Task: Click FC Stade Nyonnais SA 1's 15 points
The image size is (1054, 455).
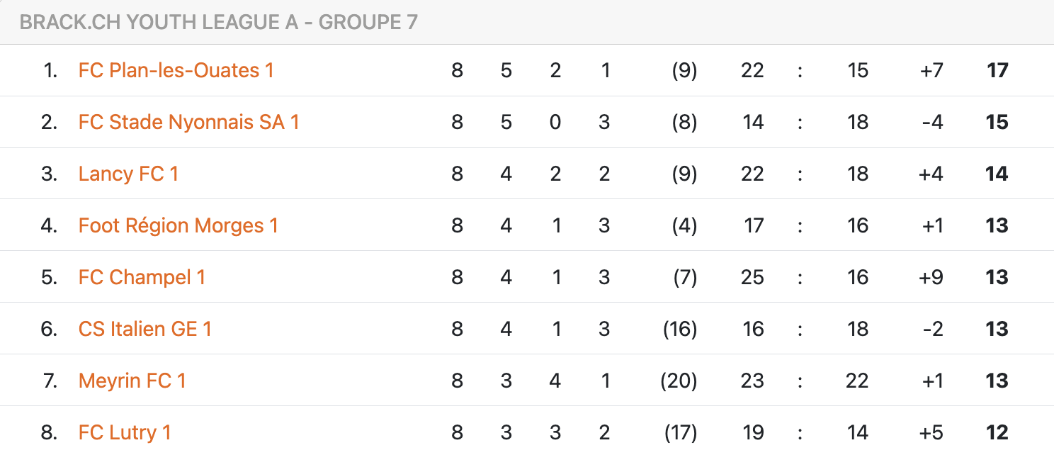Action: [997, 122]
